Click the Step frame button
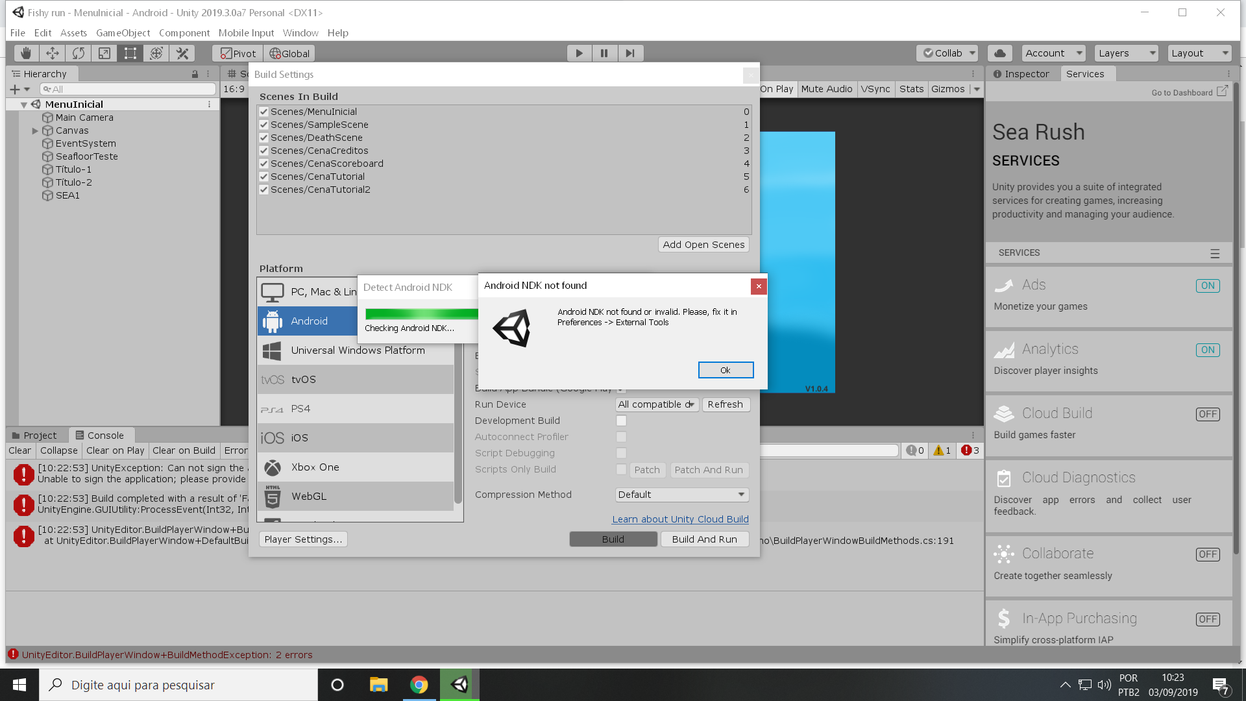Screen dimensions: 1246x701 629,53
